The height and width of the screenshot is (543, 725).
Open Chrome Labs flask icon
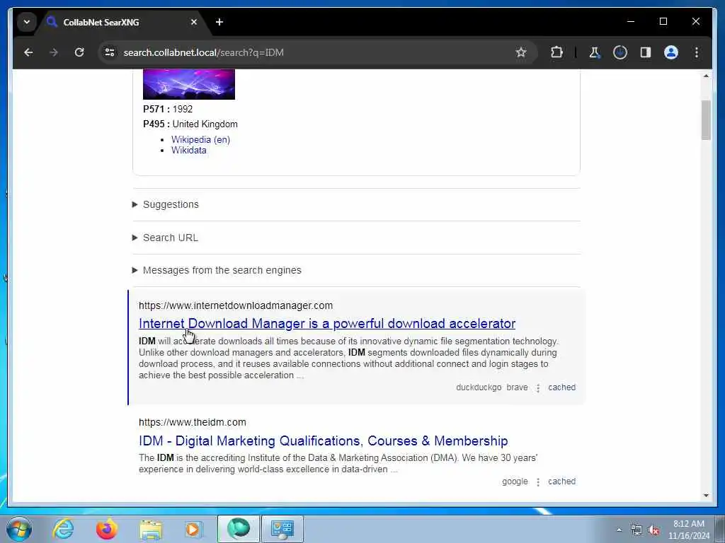(x=595, y=52)
